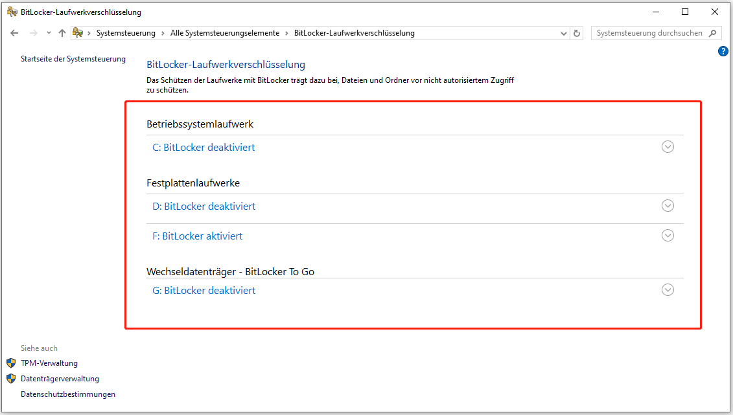Click C: BitLocker deaktiviert link

204,148
